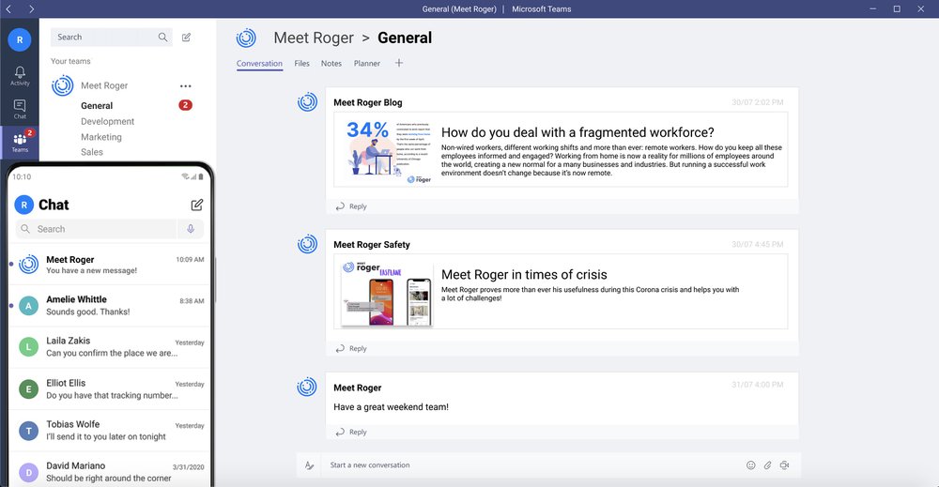The image size is (939, 487).
Task: Tap Elliot Ellis's dark green E avatar
Action: point(28,389)
